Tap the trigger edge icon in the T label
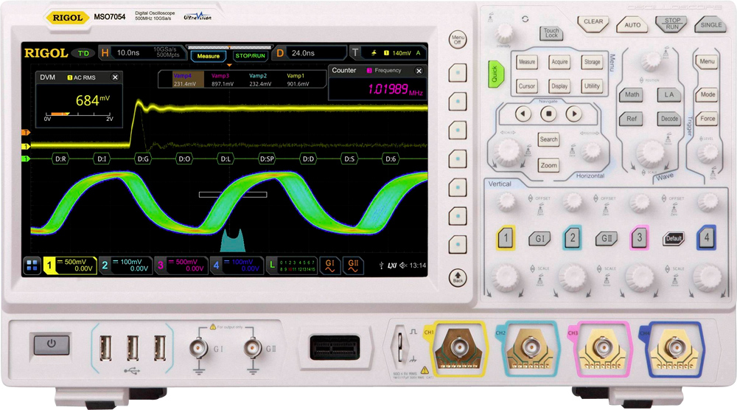Image resolution: width=737 pixels, height=410 pixels. tap(374, 53)
